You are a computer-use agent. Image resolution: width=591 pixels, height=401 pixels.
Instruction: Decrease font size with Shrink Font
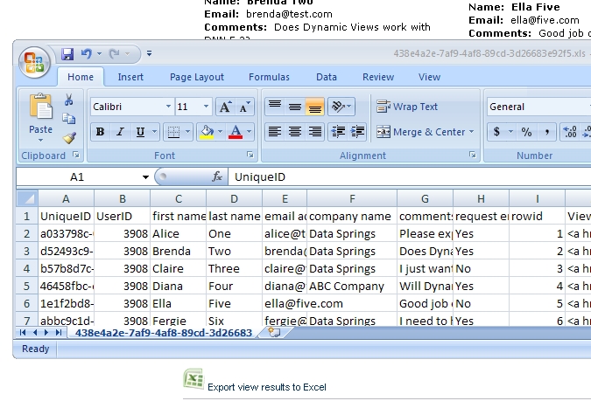244,107
